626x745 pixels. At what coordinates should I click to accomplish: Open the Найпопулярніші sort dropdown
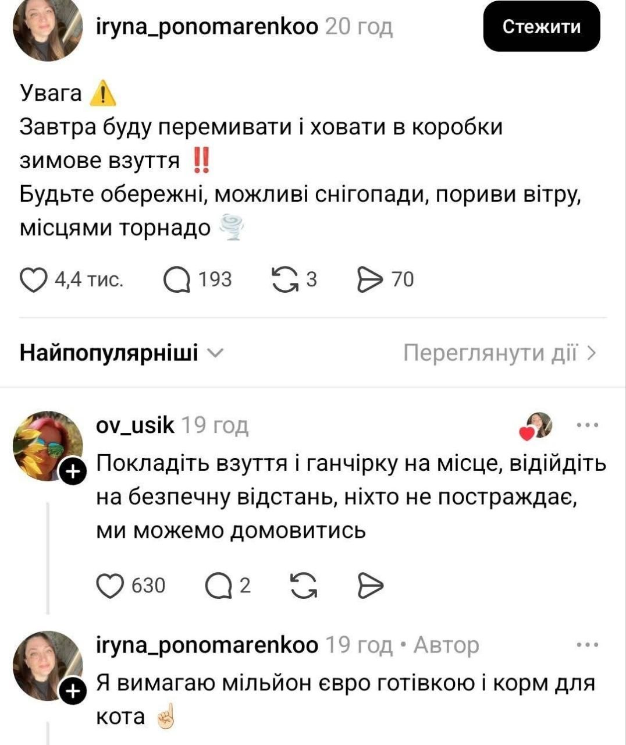point(121,353)
